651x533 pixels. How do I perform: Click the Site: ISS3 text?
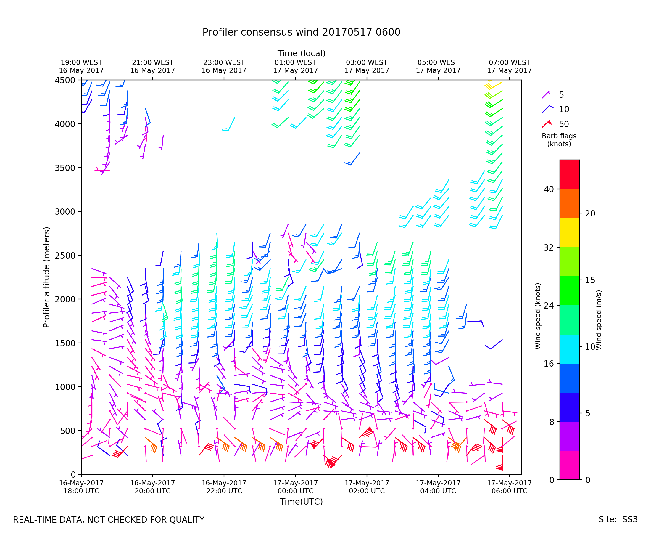tap(618, 520)
